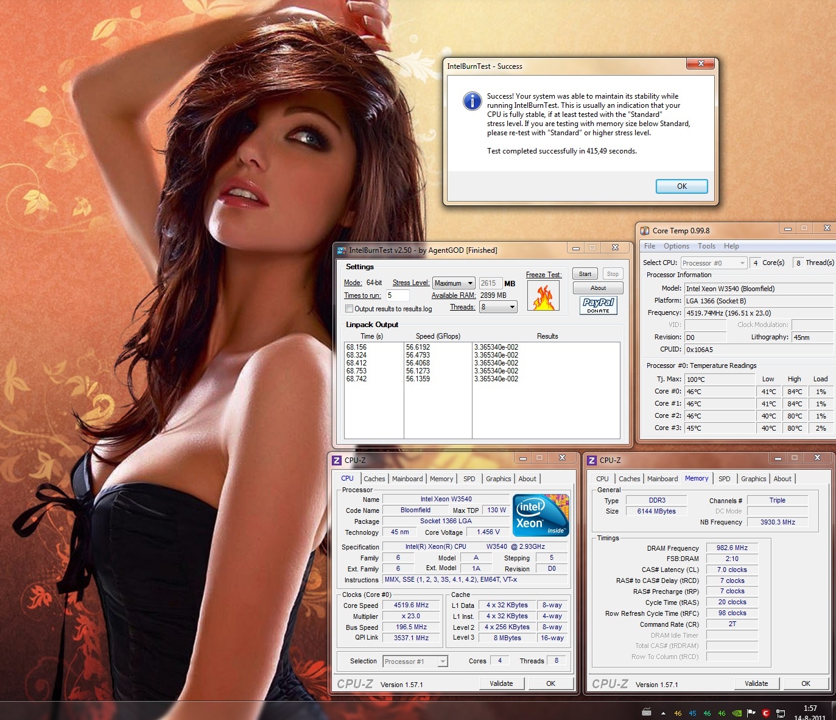The width and height of the screenshot is (836, 720).
Task: Minimize the left CPU-Z window
Action: click(x=522, y=457)
